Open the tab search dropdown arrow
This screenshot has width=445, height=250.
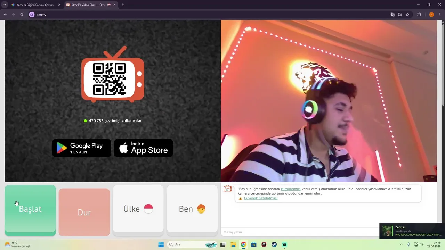tap(5, 5)
